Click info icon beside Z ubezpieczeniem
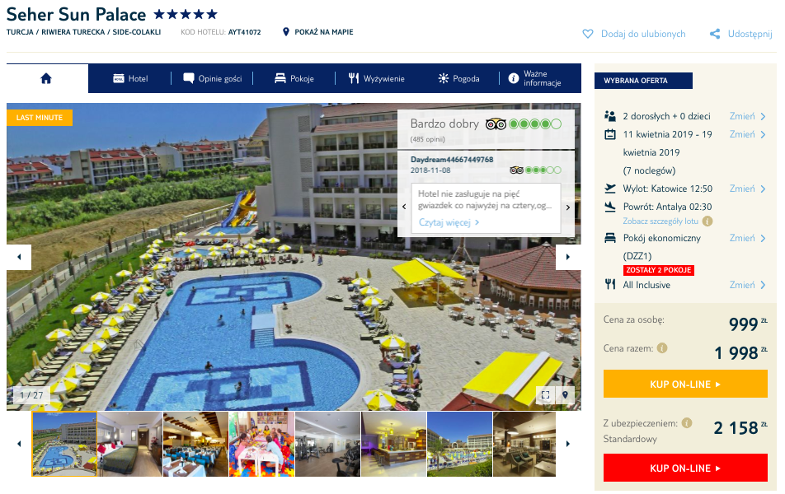785x494 pixels. (x=687, y=423)
